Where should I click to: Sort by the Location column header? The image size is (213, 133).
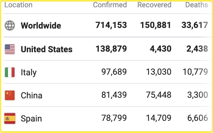pos(18,5)
